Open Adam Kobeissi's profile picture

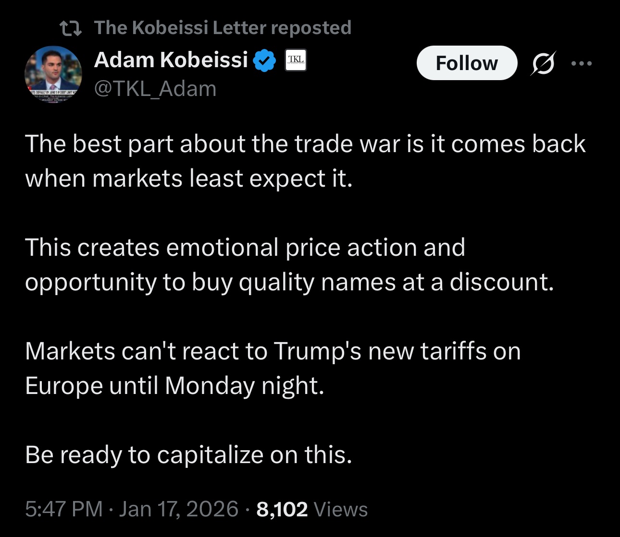53,75
